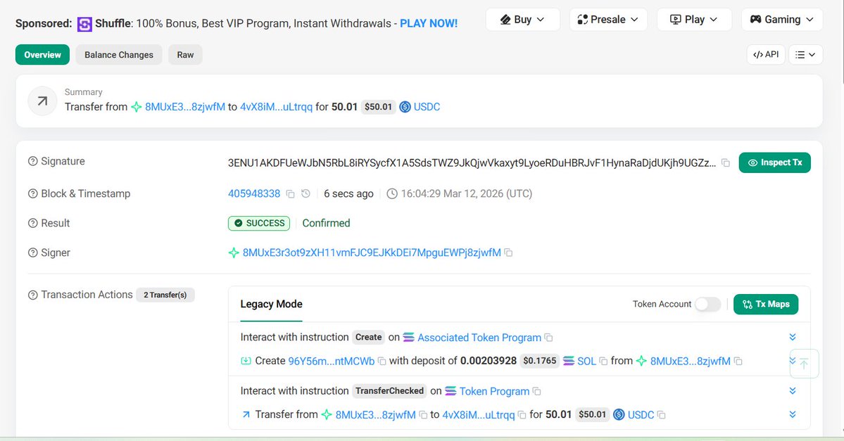Click the 2 Transfer(s) badge
This screenshot has height=441, width=844.
click(x=165, y=295)
